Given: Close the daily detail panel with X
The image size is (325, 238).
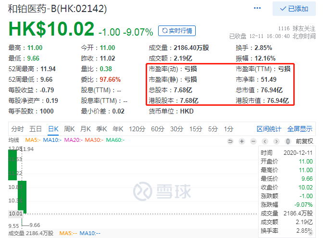Looking at the screenshot, I should [311, 233].
